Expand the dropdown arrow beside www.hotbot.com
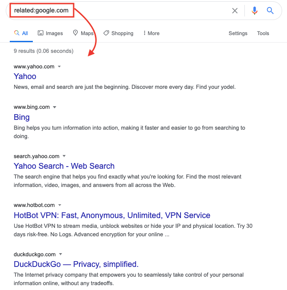The width and height of the screenshot is (287, 290). point(60,205)
